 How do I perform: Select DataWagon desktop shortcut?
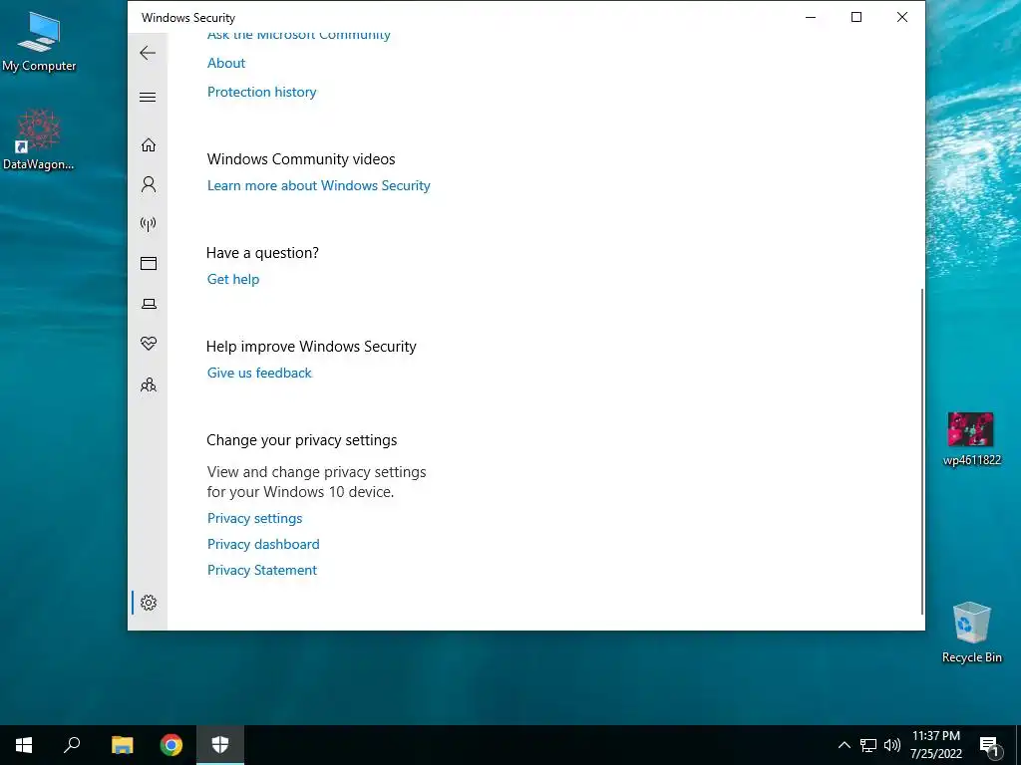pyautogui.click(x=39, y=139)
